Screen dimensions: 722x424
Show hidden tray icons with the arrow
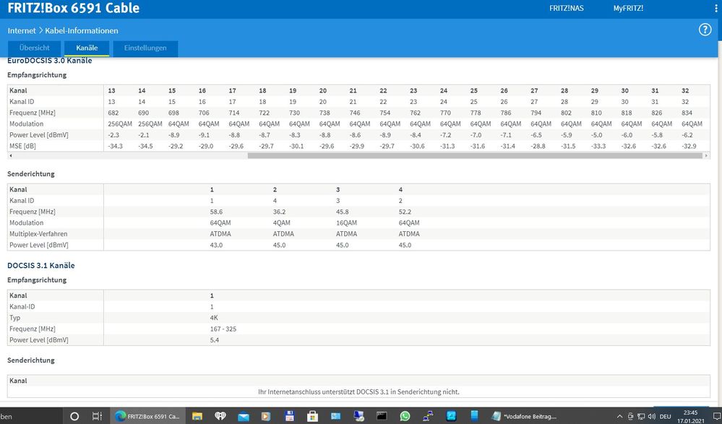click(x=619, y=416)
